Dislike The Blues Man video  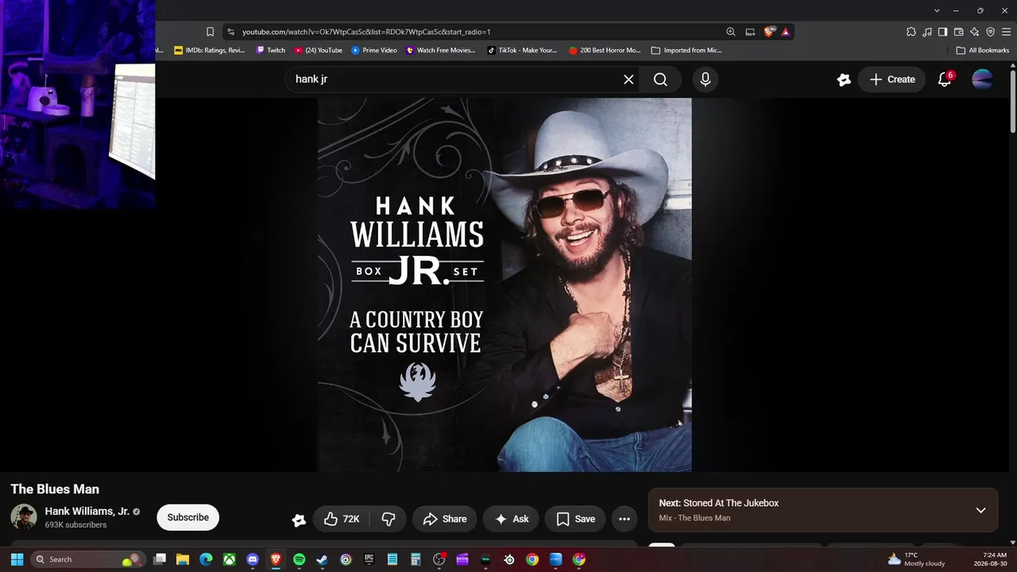tap(389, 519)
